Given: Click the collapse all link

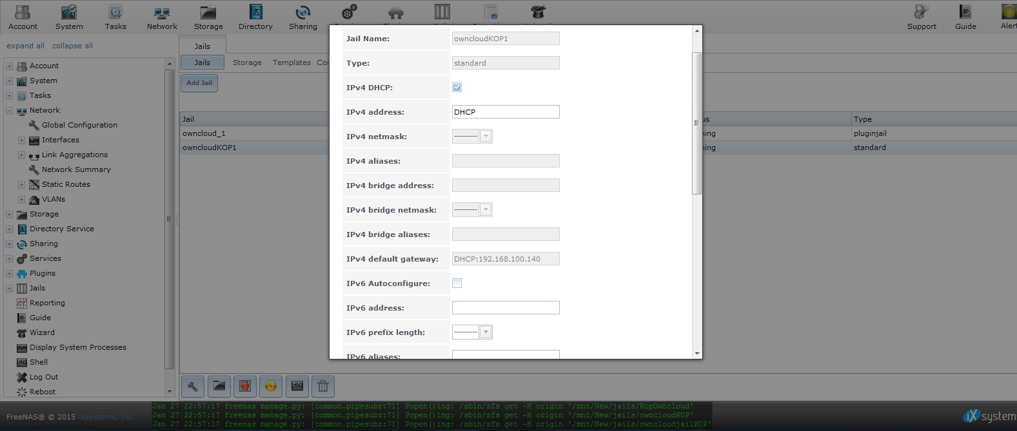Looking at the screenshot, I should [72, 46].
